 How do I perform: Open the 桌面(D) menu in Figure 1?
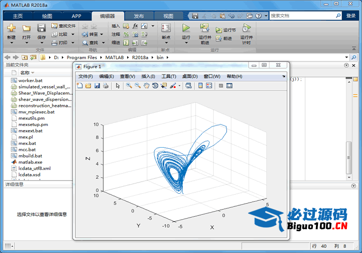click(x=190, y=76)
